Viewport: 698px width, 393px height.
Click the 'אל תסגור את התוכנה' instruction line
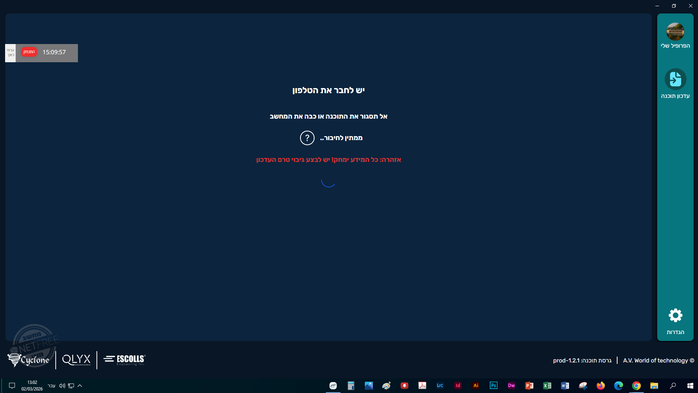328,116
